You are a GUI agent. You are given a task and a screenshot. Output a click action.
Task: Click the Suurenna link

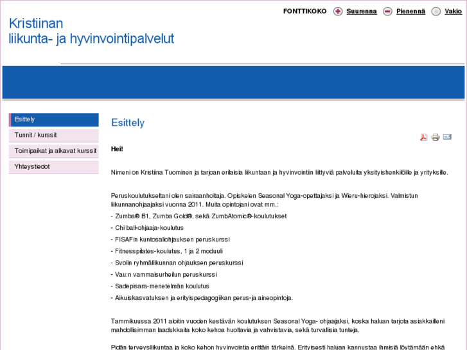pyautogui.click(x=362, y=12)
